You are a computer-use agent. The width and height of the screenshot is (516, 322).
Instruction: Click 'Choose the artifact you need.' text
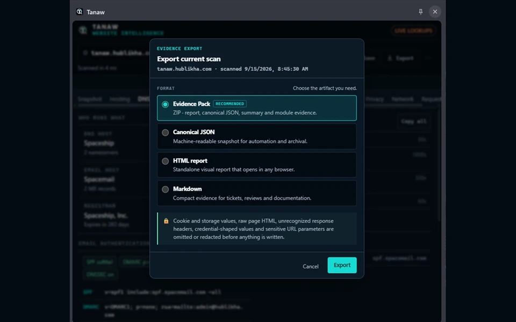point(325,88)
